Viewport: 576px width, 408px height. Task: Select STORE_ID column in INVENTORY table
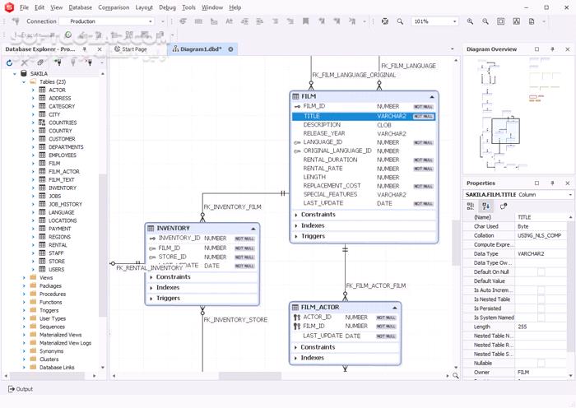[202, 257]
